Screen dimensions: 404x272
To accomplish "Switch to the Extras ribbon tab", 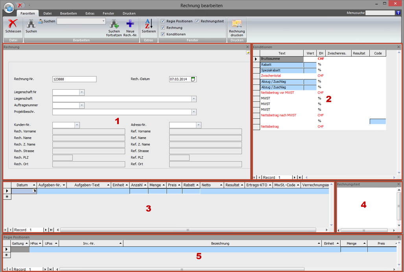I will coord(90,13).
